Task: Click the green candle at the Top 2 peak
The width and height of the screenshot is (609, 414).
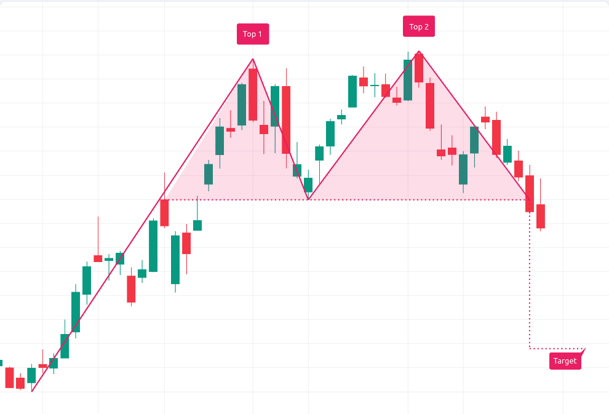Action: [408, 80]
